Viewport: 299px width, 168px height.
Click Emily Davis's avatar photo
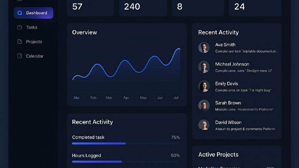[x=204, y=86]
